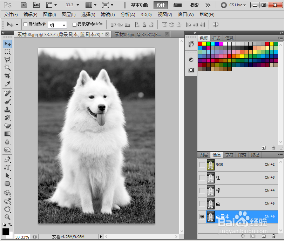Hide the 蓝 副本 channel eye
This screenshot has height=241, width=284.
click(x=202, y=217)
